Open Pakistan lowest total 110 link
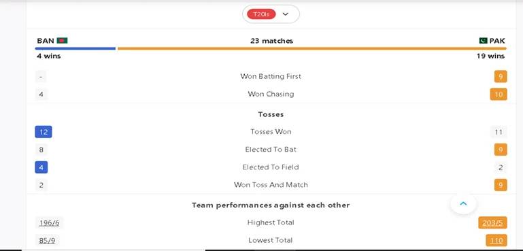523x251 pixels. pyautogui.click(x=496, y=240)
